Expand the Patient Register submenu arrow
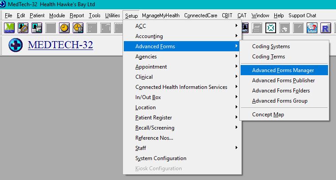The height and width of the screenshot is (180, 336). tap(237, 117)
